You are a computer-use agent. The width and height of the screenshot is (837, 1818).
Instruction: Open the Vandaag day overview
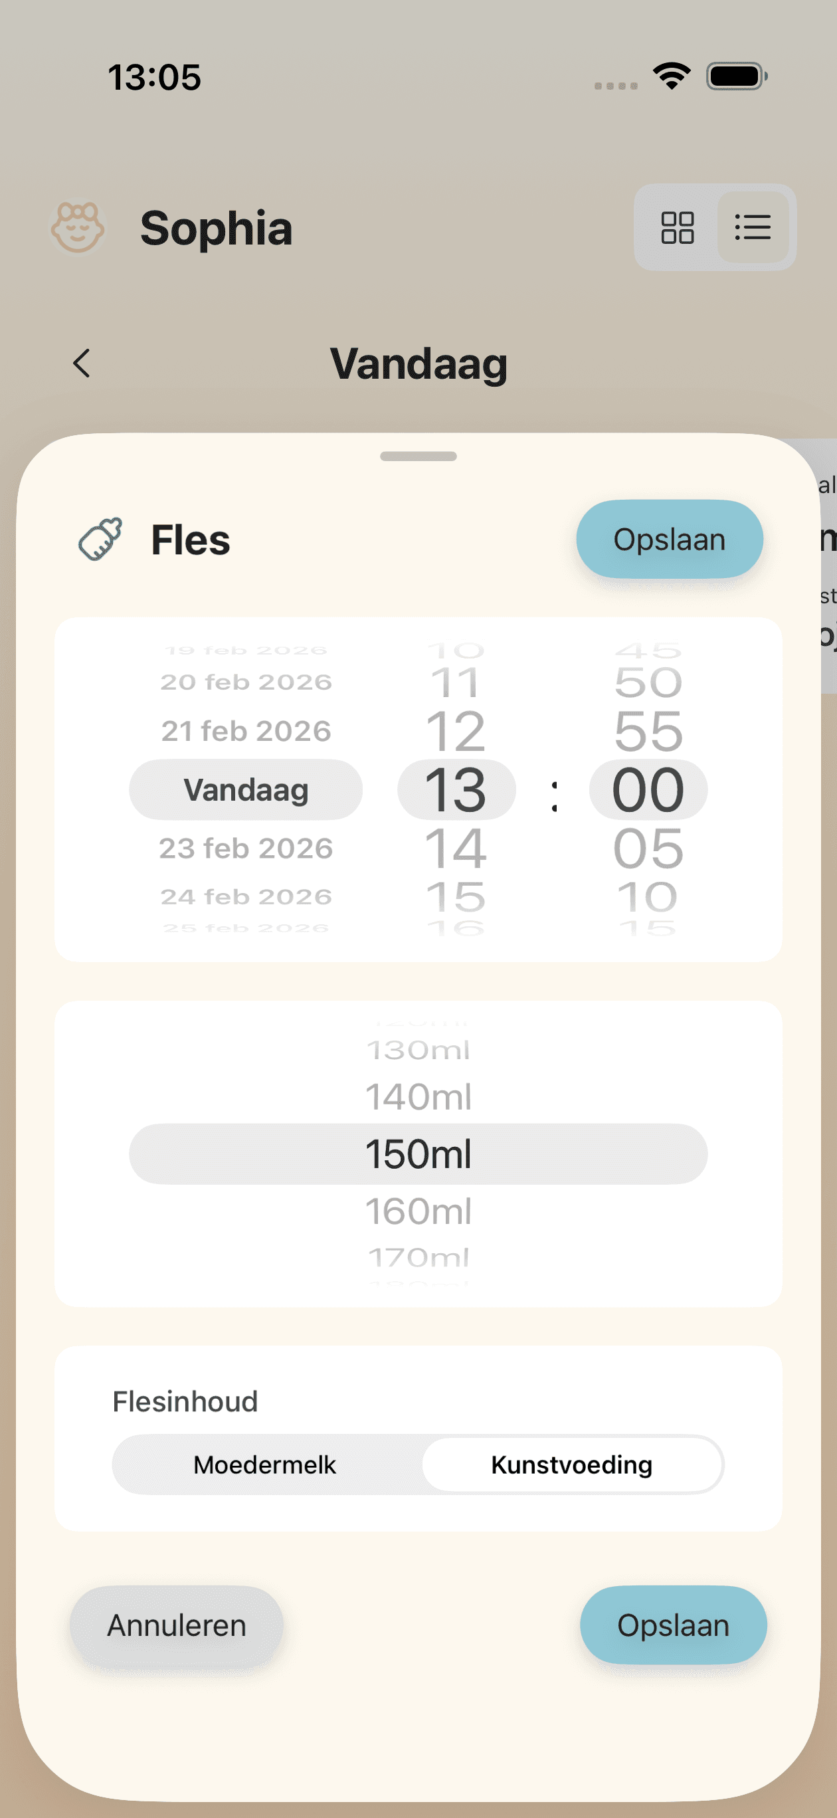(x=418, y=363)
